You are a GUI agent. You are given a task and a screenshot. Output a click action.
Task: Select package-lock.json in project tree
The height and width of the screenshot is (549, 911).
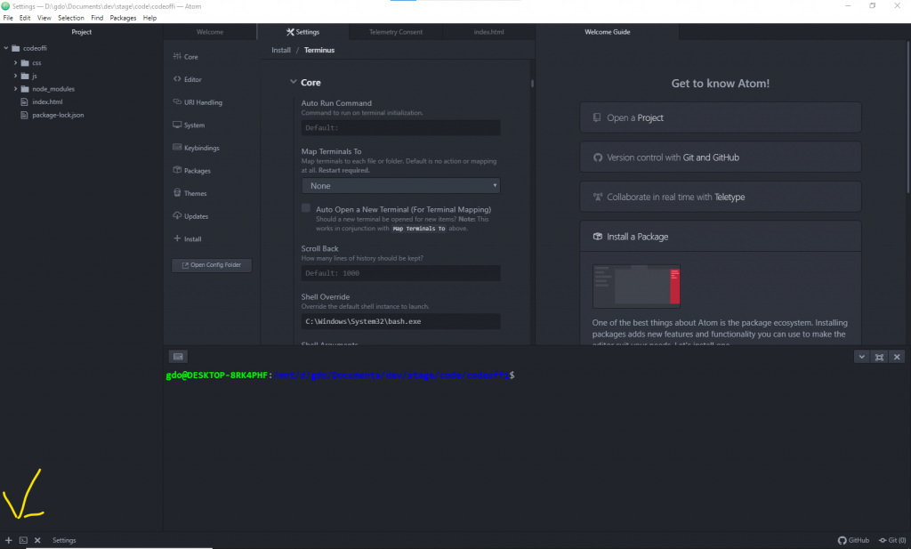(x=58, y=115)
